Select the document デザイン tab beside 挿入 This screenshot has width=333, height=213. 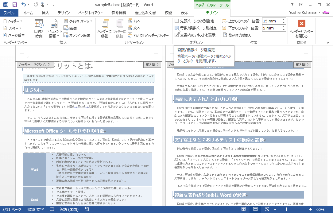pyautogui.click(x=64, y=13)
